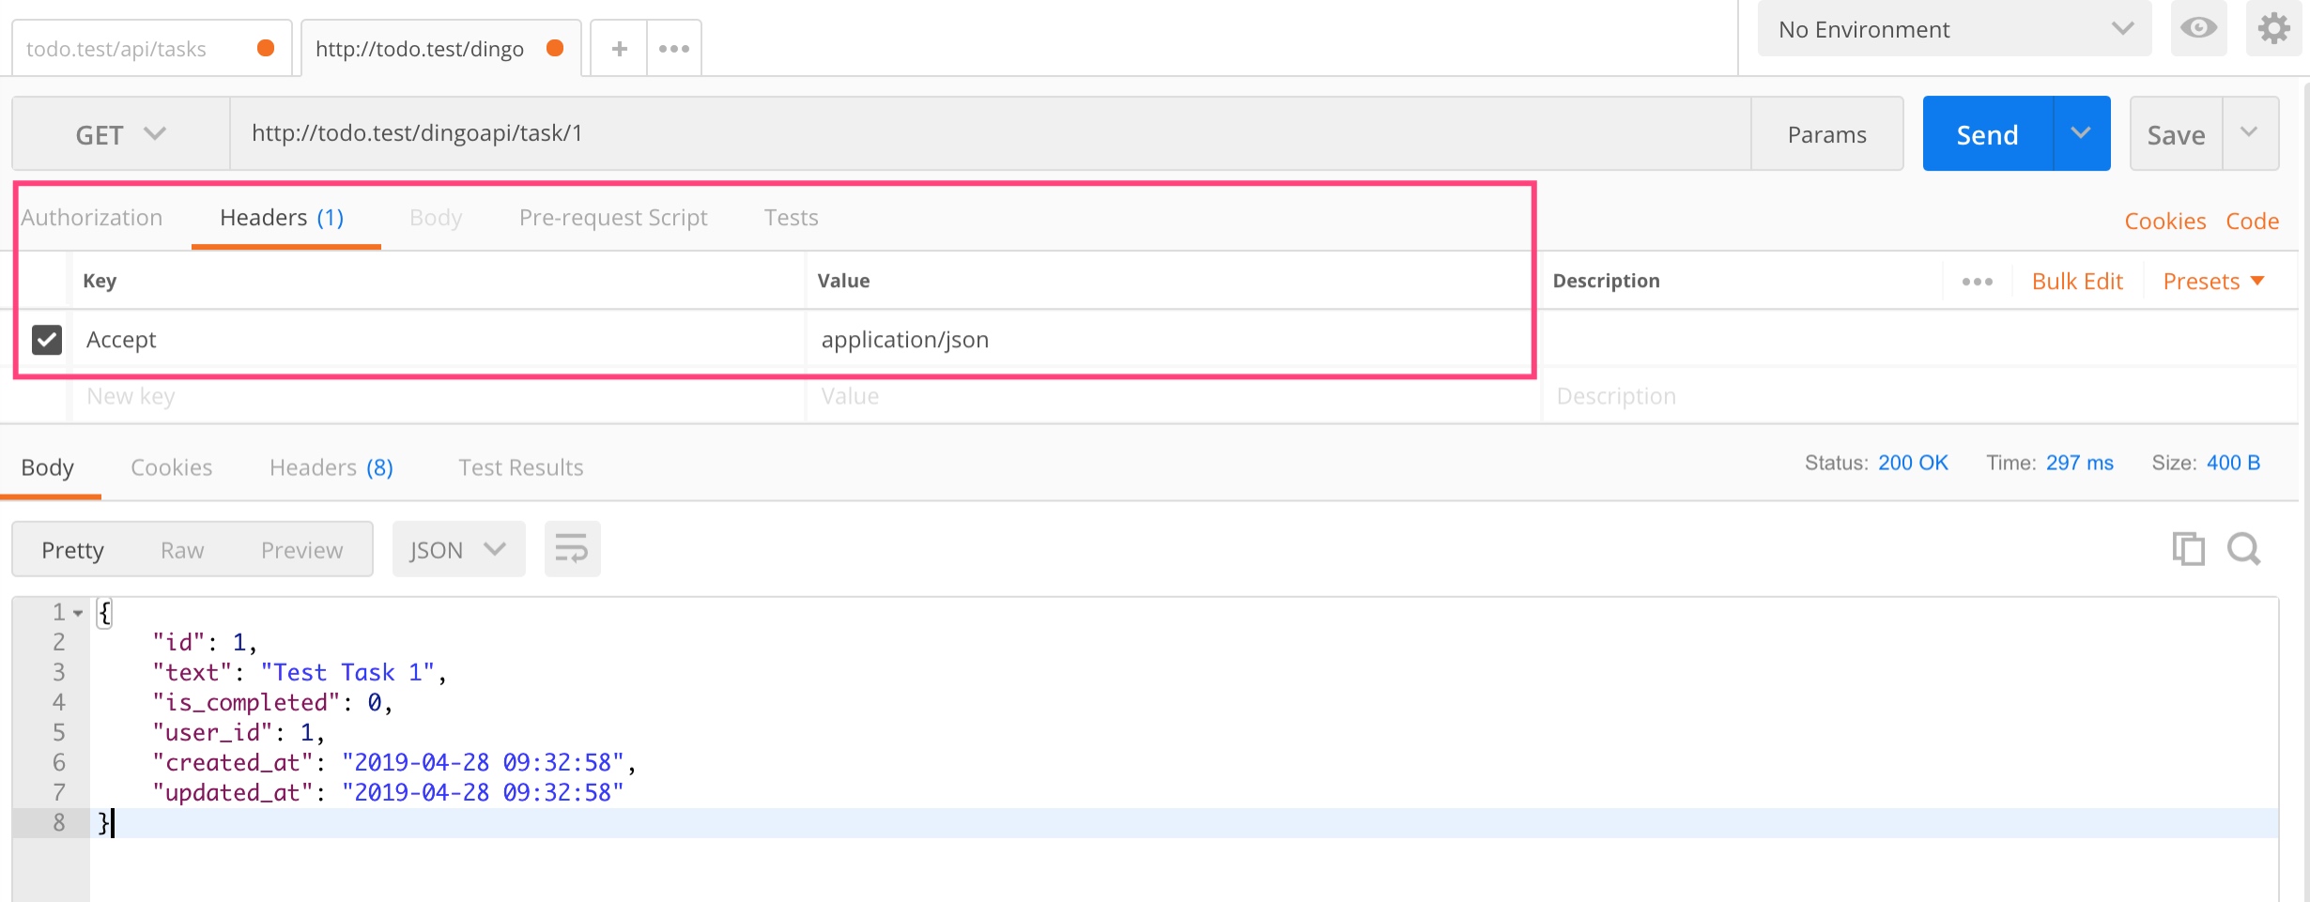Click the Save button
This screenshot has width=2310, height=902.
(x=2176, y=134)
